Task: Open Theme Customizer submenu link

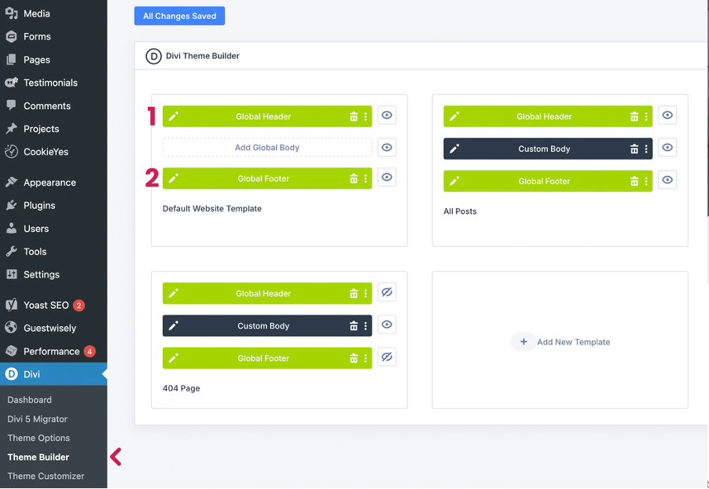Action: coord(46,476)
